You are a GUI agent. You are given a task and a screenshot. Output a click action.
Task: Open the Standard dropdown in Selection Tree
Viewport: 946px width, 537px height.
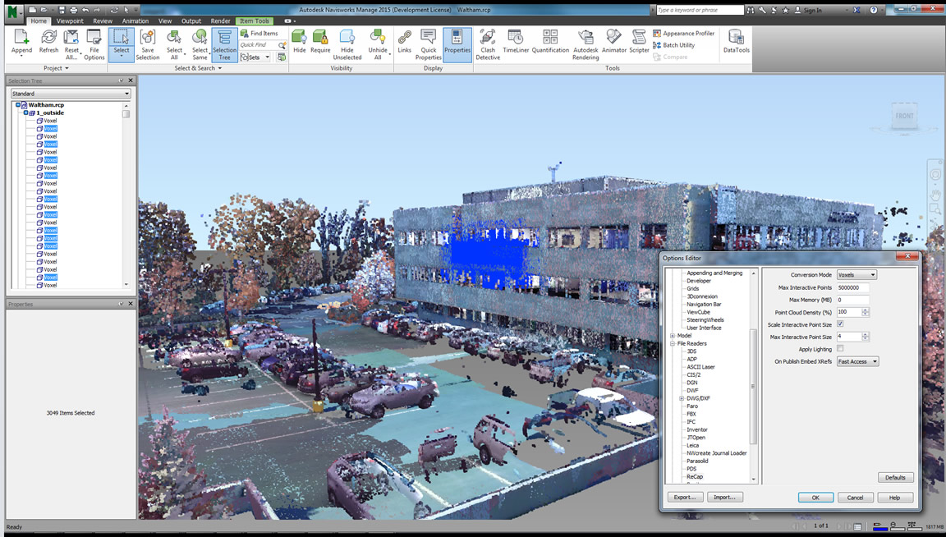coord(71,94)
